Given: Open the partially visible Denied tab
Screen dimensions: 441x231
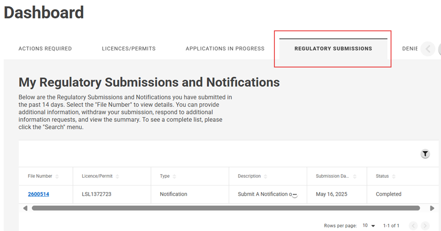Looking at the screenshot, I should 410,48.
